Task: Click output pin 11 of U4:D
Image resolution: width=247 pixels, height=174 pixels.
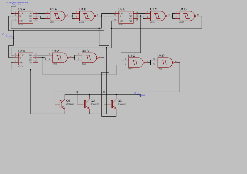Action: [x=176, y=62]
